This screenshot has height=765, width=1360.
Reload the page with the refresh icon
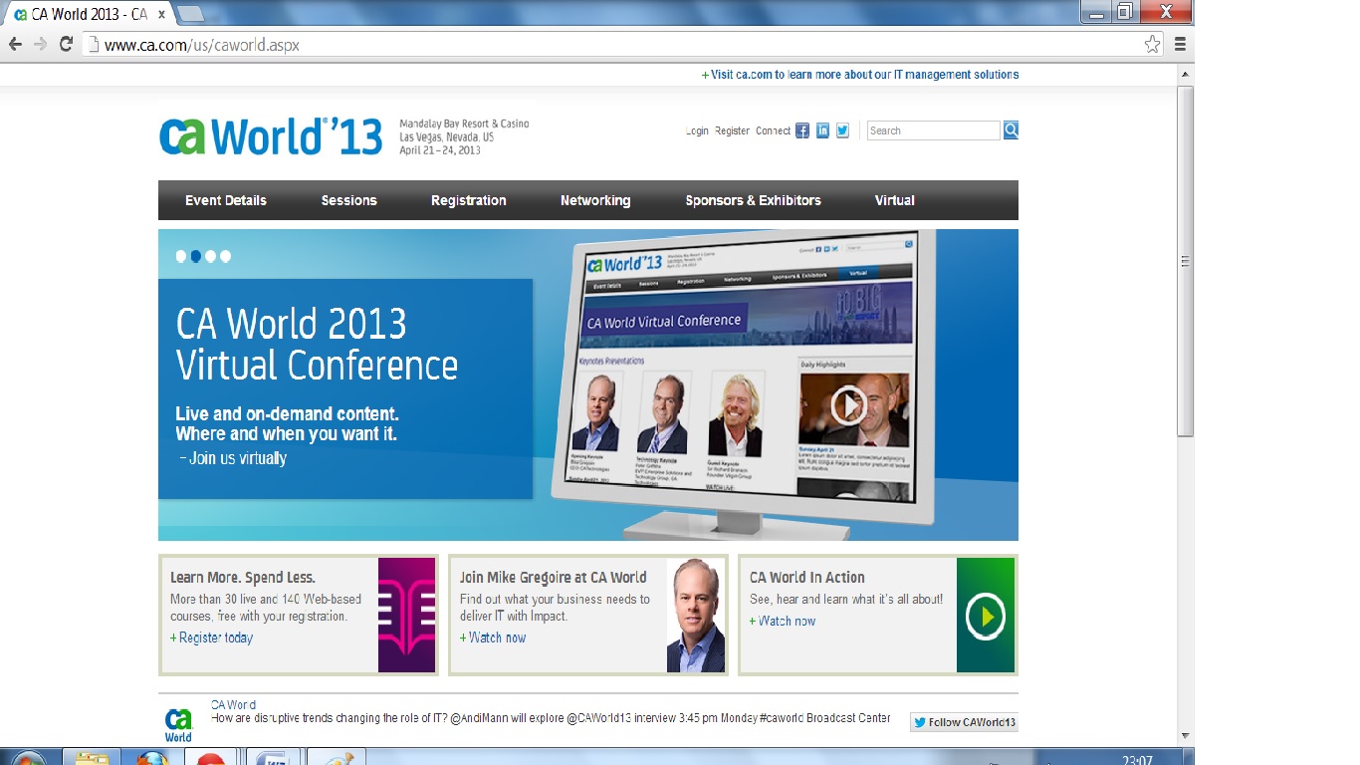(67, 44)
